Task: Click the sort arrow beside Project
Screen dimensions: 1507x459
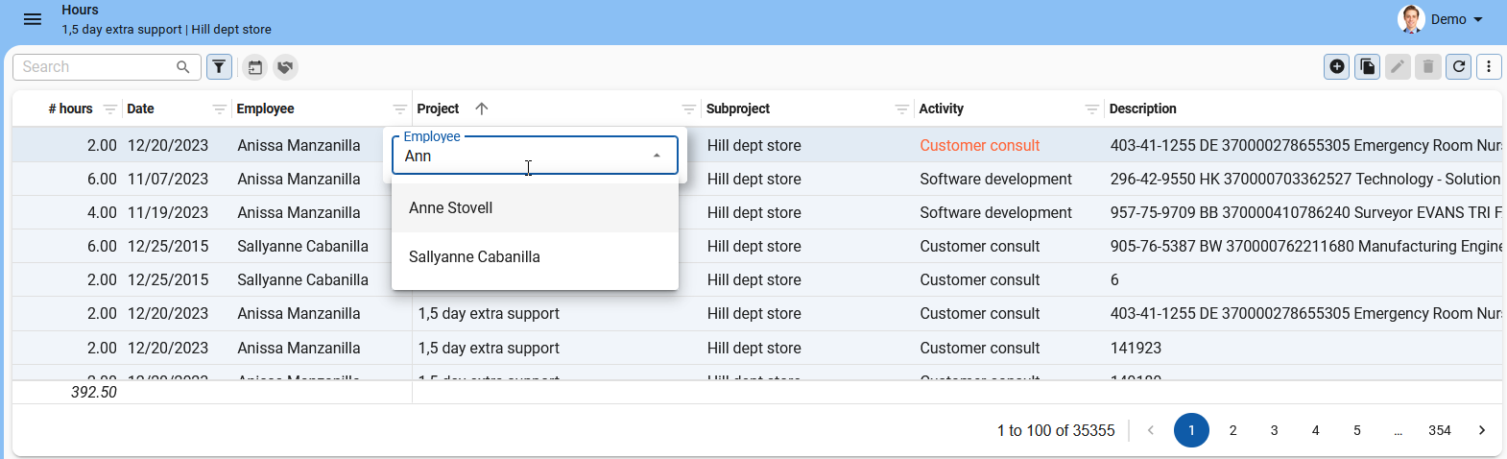Action: (482, 109)
